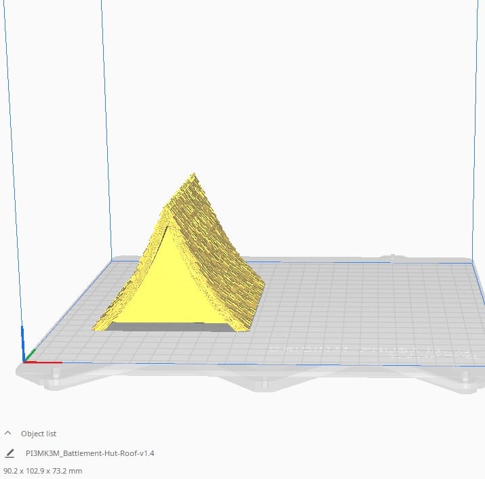Collapse the Object list chevron
485x479 pixels.
click(8, 433)
